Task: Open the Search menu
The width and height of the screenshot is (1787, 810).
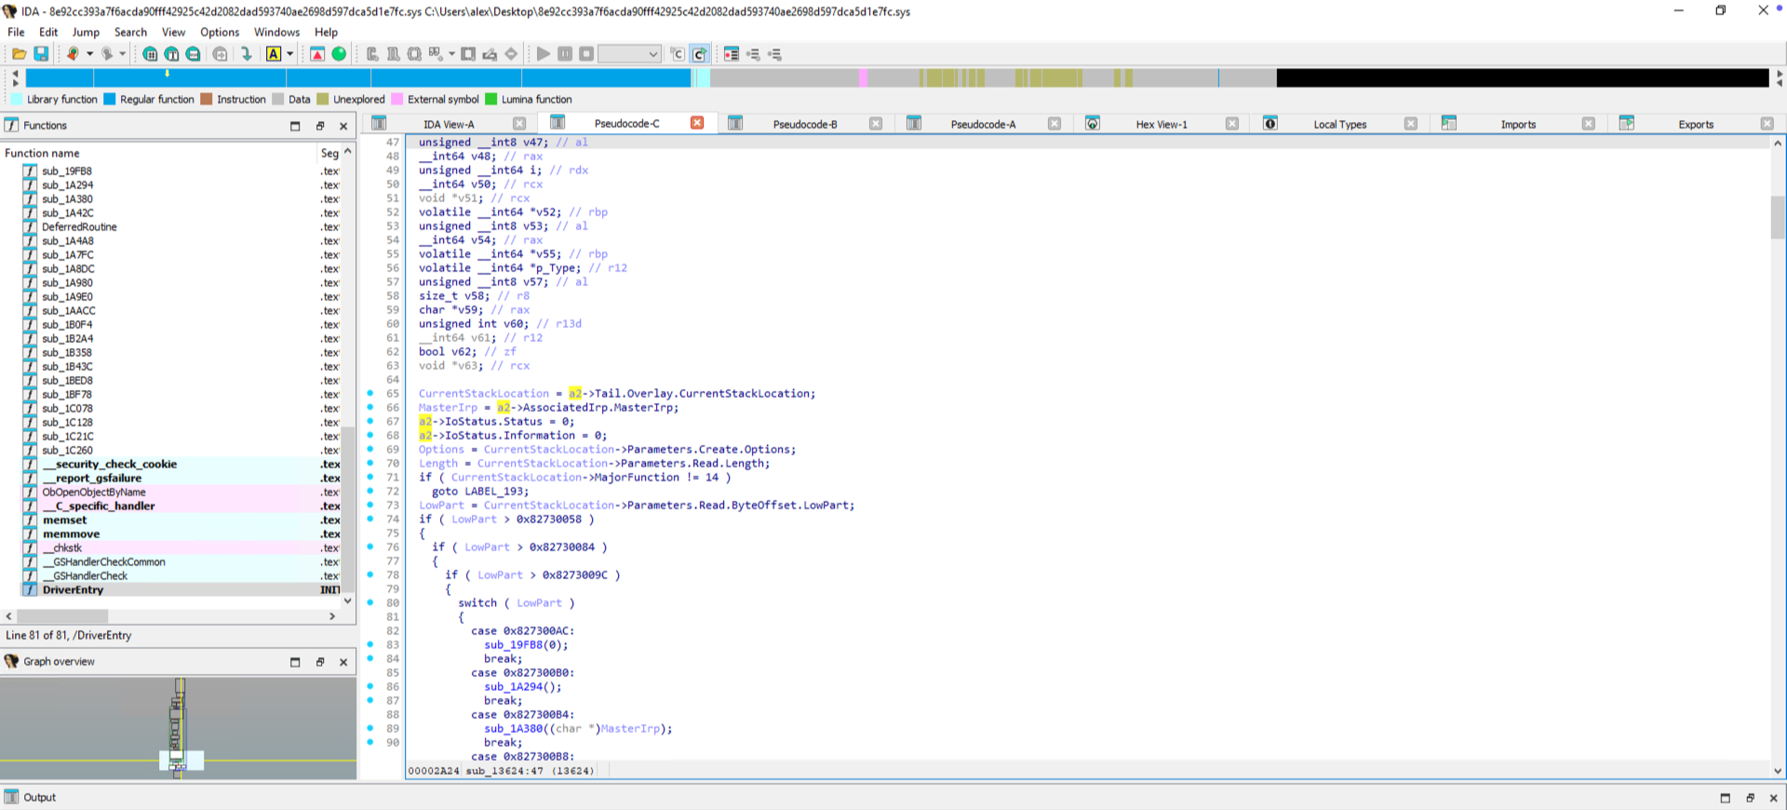Action: click(130, 32)
